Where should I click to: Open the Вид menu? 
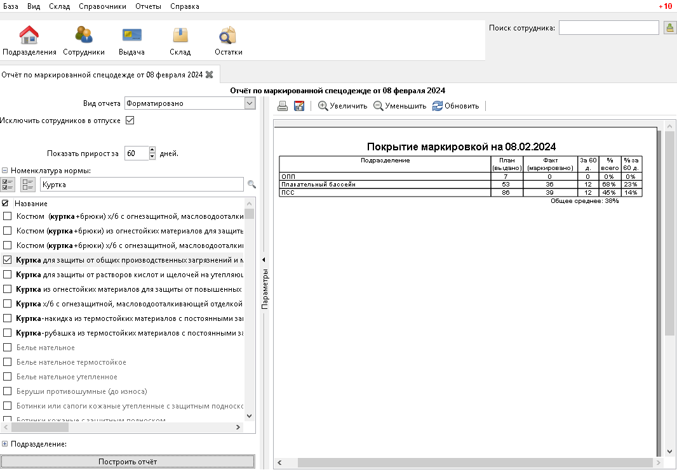[x=34, y=6]
